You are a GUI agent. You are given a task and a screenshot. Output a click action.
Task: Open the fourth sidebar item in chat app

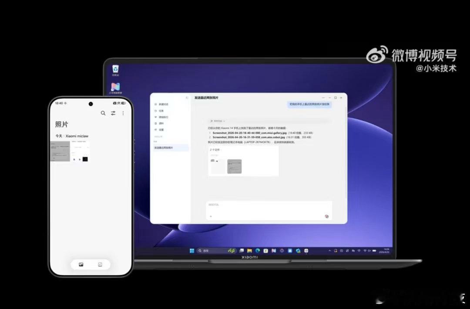159,123
